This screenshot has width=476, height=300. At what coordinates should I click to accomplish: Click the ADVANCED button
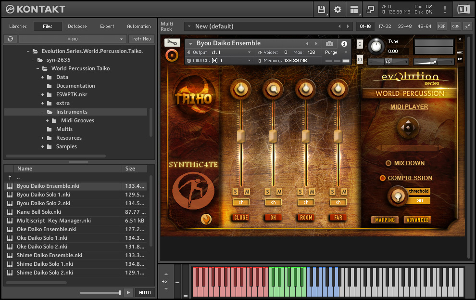tap(417, 220)
